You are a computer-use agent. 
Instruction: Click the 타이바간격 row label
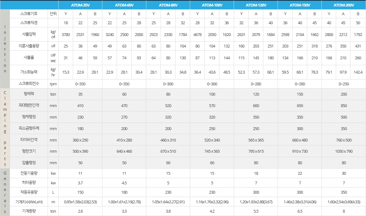point(29,140)
